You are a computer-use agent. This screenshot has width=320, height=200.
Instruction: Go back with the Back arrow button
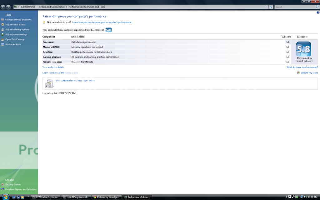coord(3,7)
